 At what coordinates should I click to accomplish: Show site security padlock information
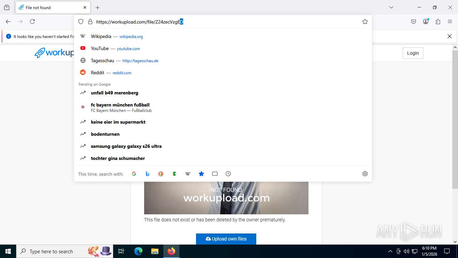pyautogui.click(x=90, y=21)
